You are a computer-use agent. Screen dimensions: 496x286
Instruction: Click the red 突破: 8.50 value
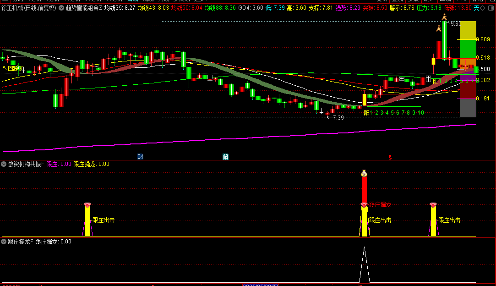[x=375, y=8]
